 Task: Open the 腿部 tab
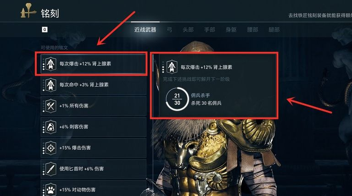tap(274, 30)
